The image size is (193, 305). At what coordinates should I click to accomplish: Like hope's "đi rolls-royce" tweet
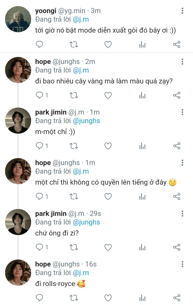point(108,298)
